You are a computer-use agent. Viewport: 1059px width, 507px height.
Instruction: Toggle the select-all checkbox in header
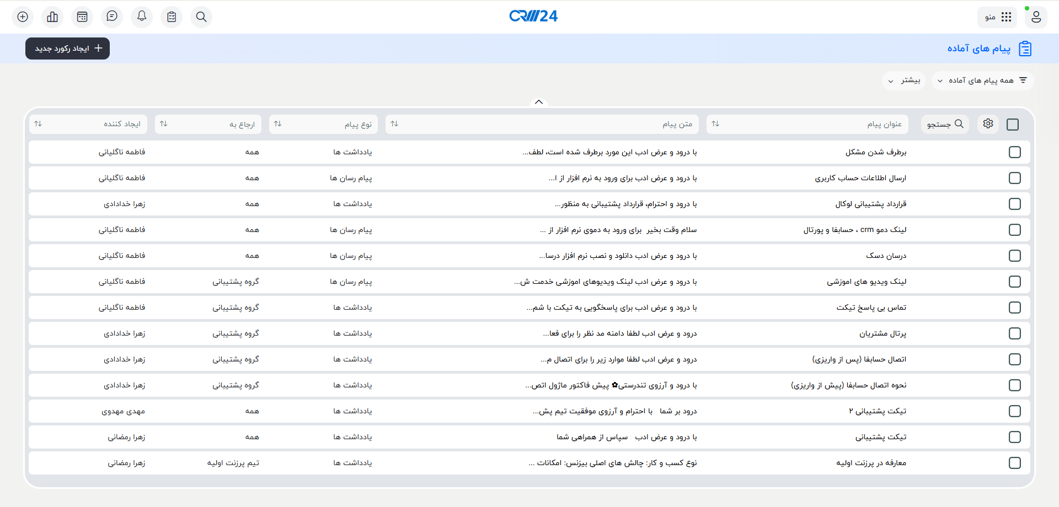click(x=1012, y=124)
